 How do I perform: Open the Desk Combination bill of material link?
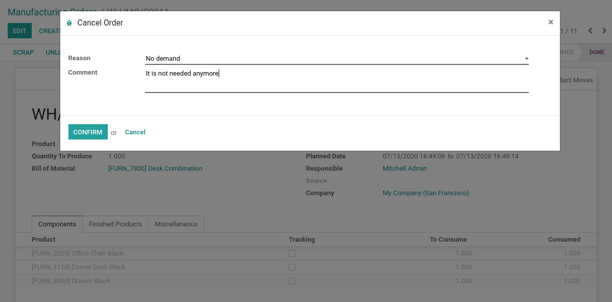[x=155, y=169]
